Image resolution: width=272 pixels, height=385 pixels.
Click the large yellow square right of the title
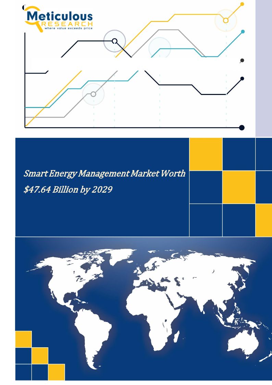click(x=239, y=187)
